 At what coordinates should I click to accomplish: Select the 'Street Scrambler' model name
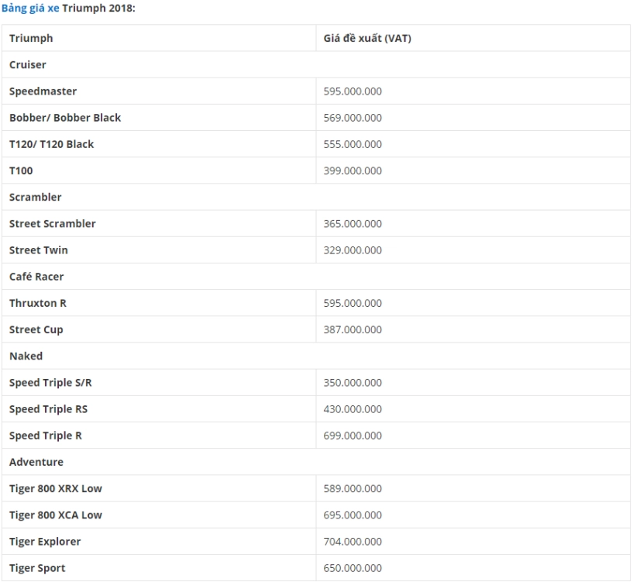(53, 224)
